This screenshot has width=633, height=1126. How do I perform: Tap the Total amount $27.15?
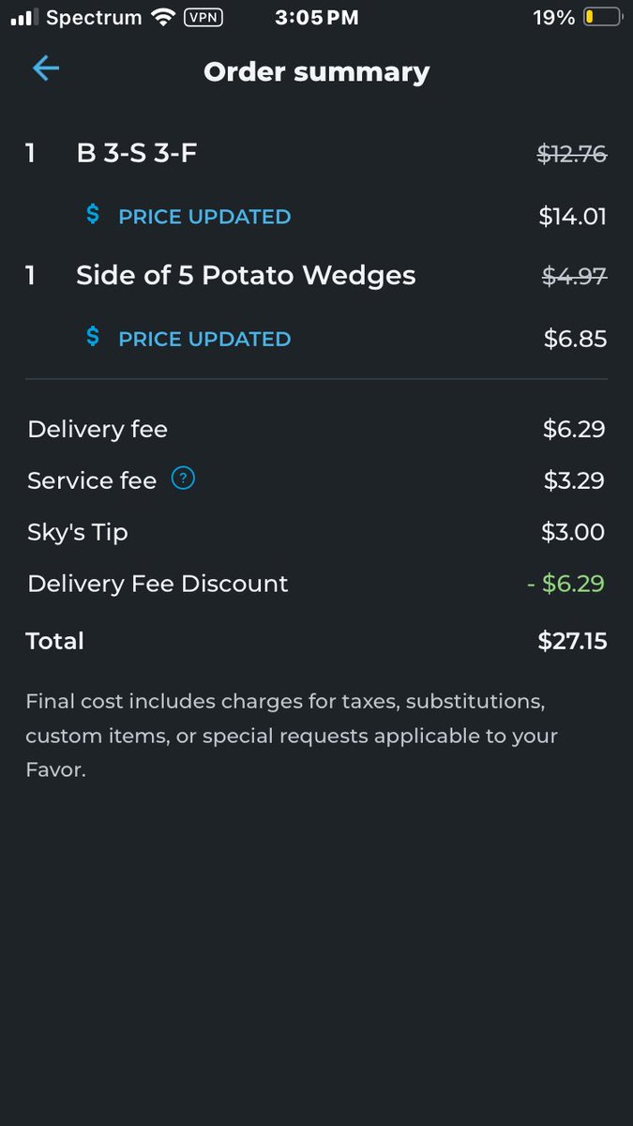tap(572, 641)
